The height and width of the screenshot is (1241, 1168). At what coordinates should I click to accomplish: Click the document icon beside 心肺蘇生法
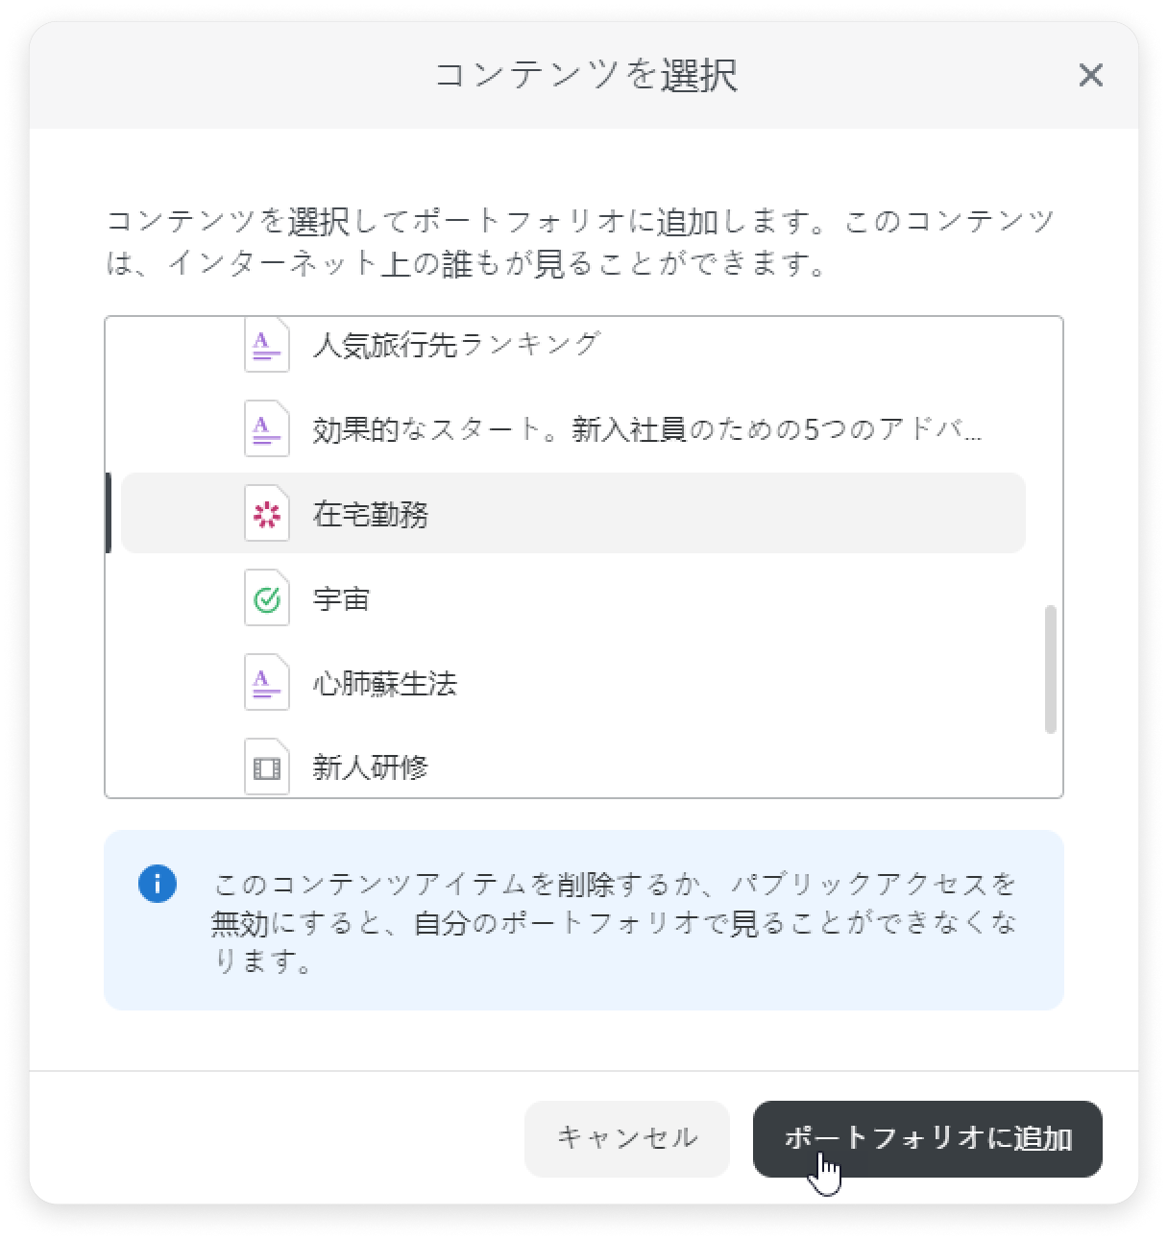(267, 683)
